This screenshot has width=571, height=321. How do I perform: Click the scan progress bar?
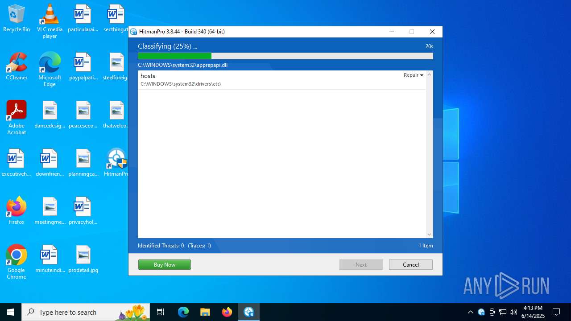(285, 56)
